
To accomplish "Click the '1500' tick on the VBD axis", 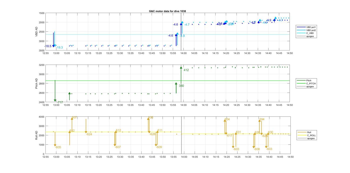I will point(42,13).
